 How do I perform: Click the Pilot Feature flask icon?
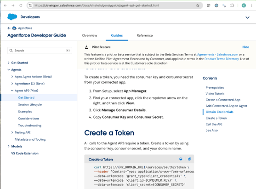(86, 47)
